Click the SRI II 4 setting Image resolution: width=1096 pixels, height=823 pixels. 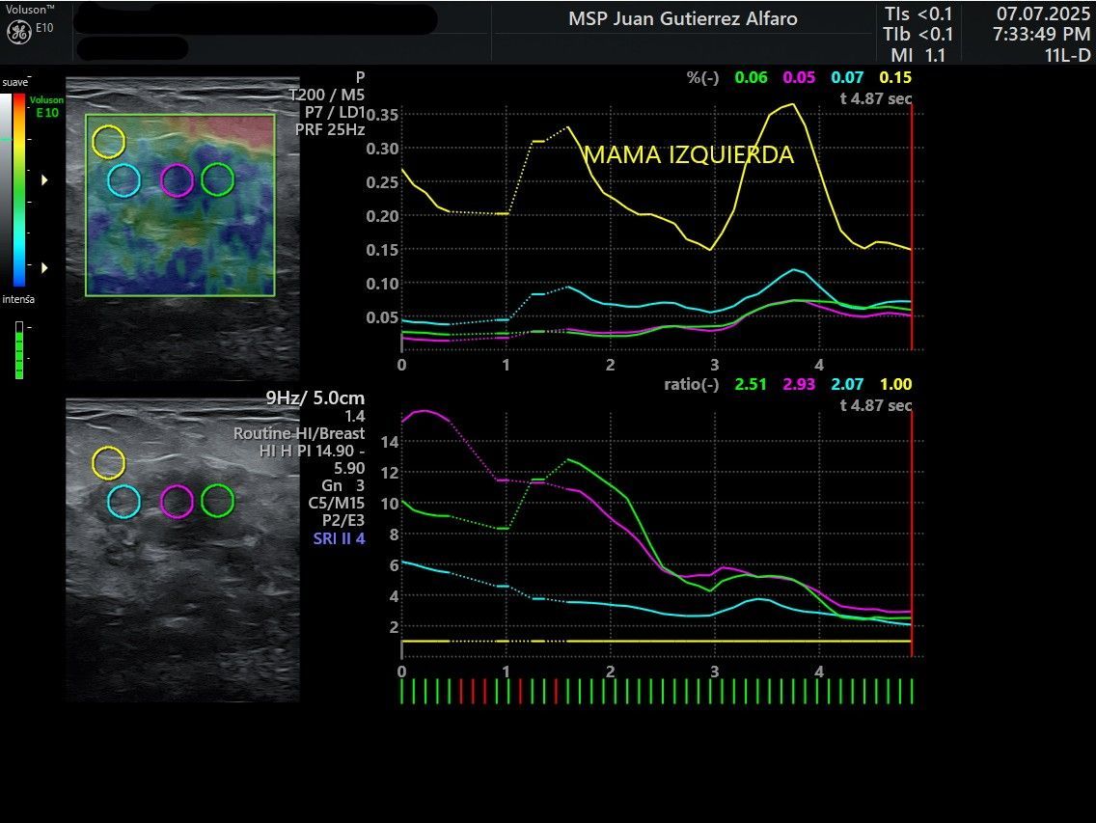pyautogui.click(x=339, y=538)
